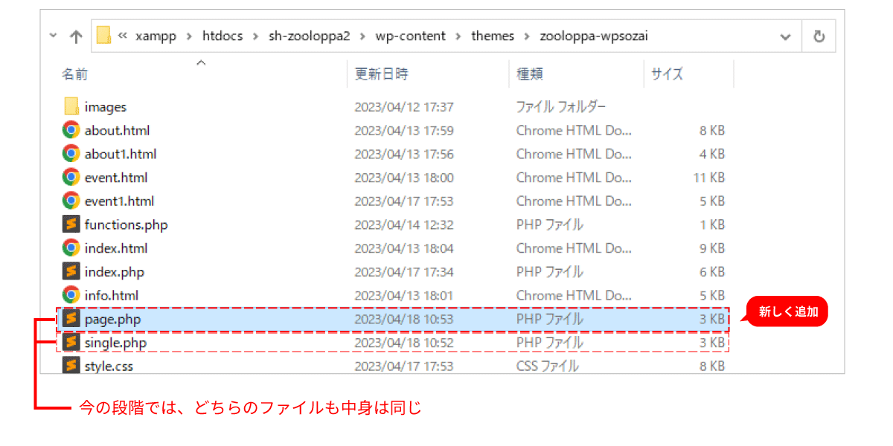Expand the arrow after htdocs in breadcrumb
This screenshot has width=893, height=446.
[255, 36]
